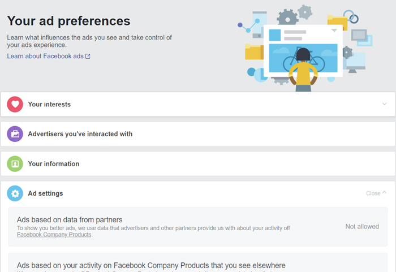Click the red heart interests icon

15,105
